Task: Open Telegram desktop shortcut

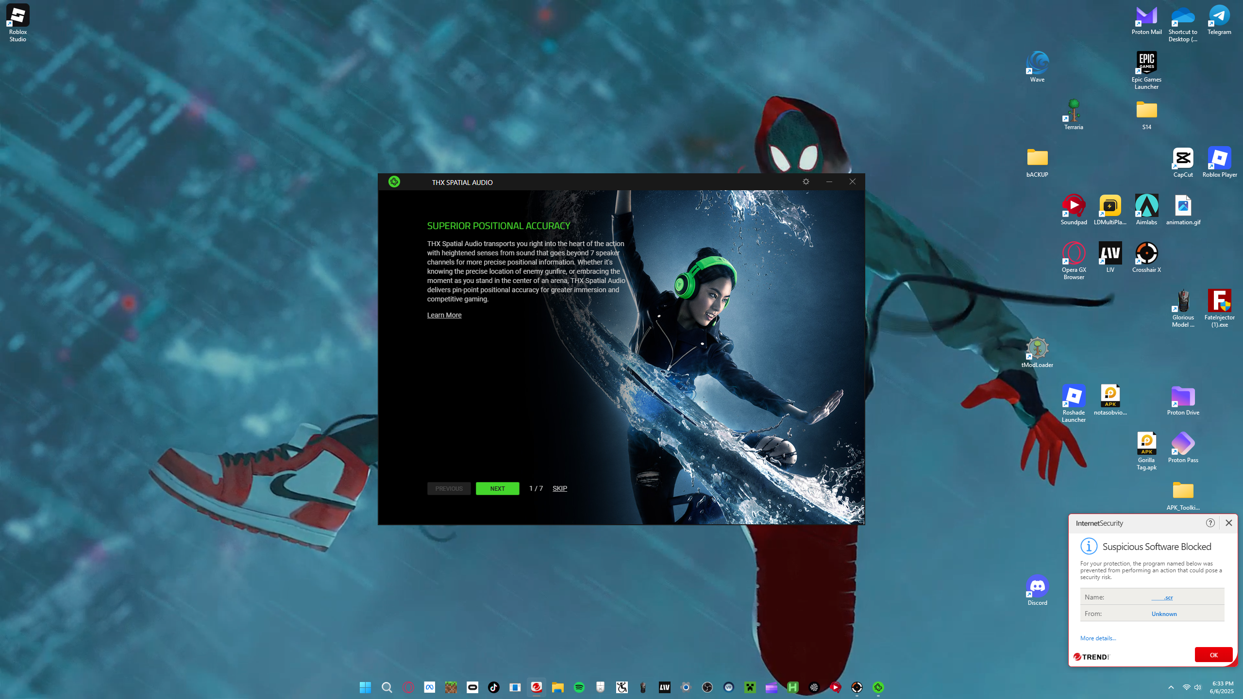Action: point(1219,20)
